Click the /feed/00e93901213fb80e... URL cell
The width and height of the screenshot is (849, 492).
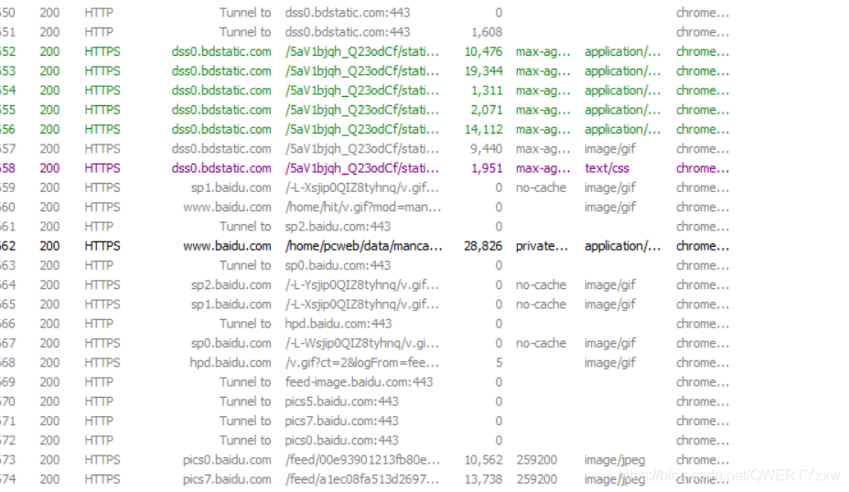click(x=362, y=461)
